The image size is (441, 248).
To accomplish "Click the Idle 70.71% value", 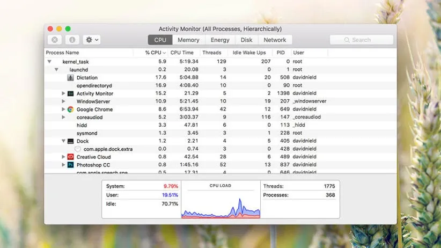I will [x=170, y=204].
